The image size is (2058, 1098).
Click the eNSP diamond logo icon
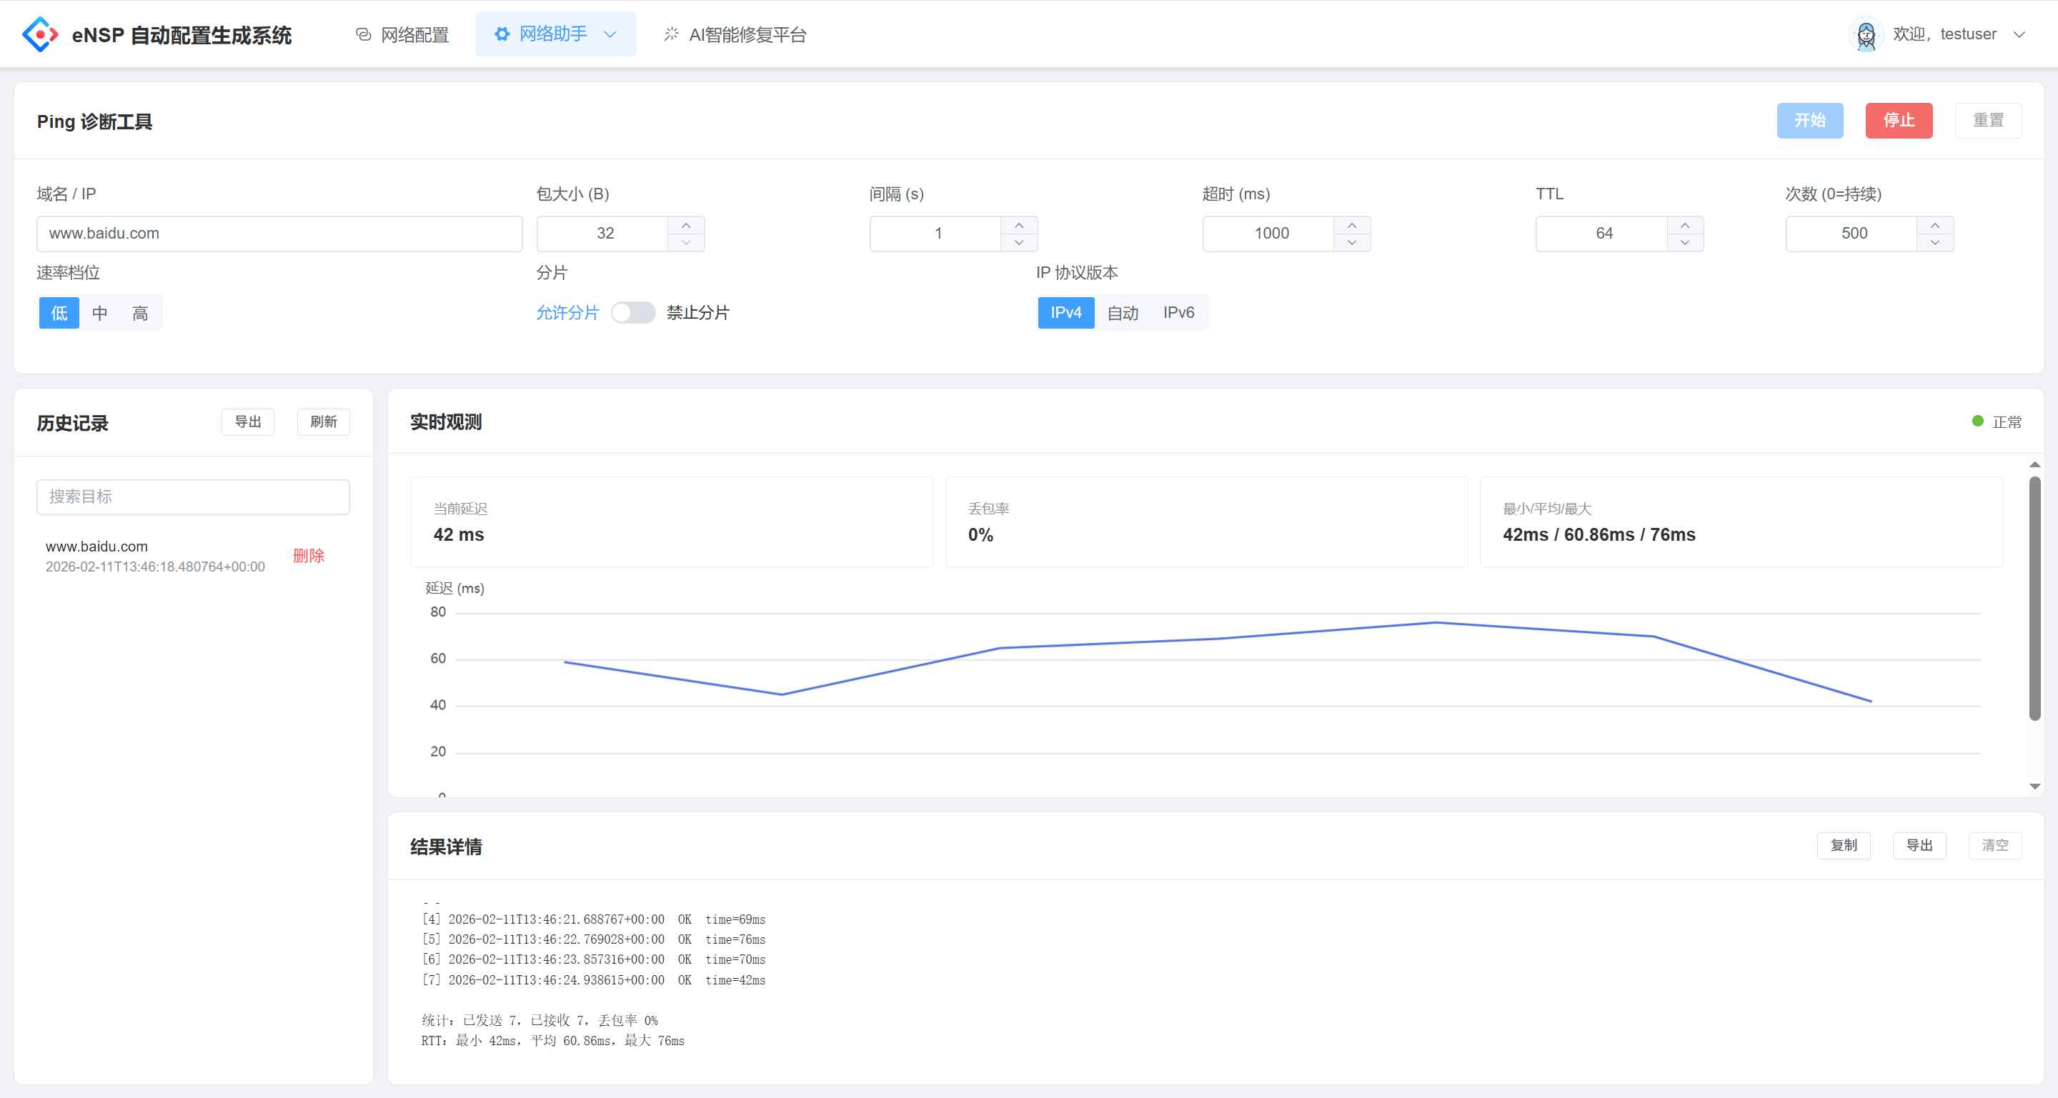click(x=40, y=34)
